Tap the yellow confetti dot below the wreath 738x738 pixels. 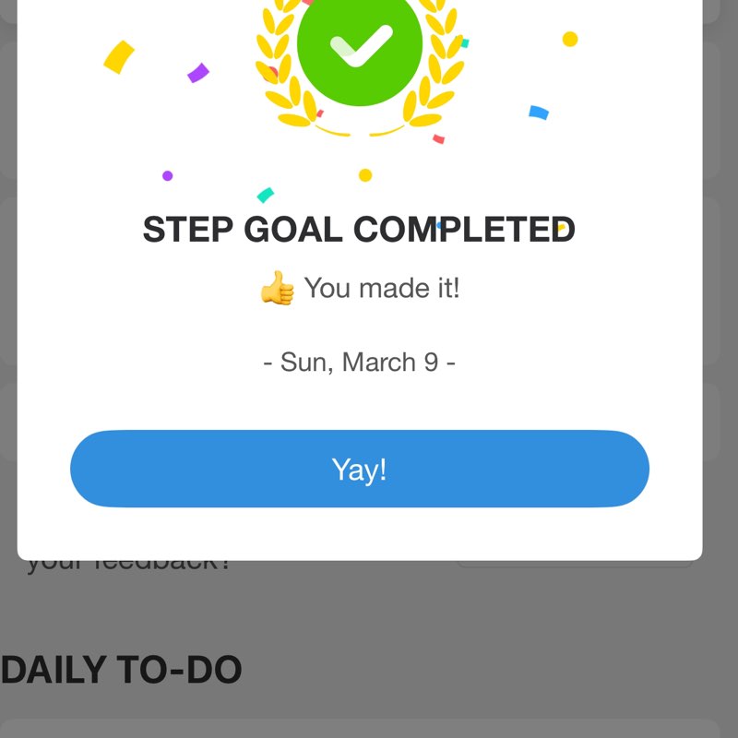(365, 175)
